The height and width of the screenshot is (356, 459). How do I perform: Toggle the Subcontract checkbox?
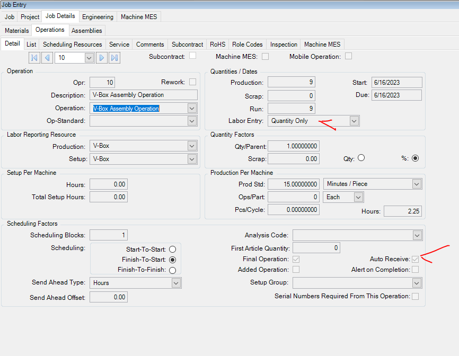193,56
